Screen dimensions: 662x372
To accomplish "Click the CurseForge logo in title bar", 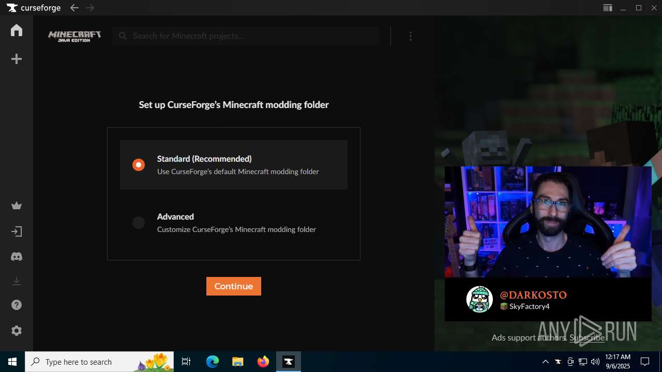I will coord(34,8).
